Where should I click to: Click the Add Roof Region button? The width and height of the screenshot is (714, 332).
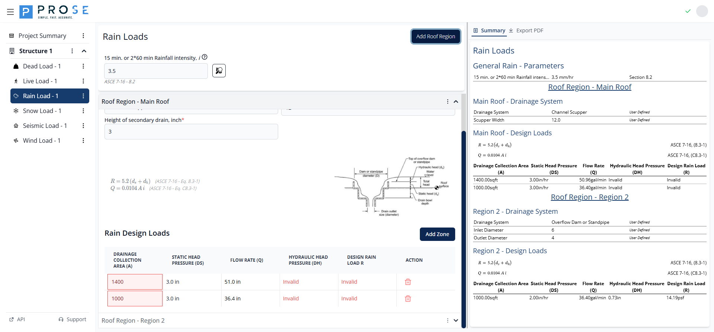pyautogui.click(x=435, y=36)
